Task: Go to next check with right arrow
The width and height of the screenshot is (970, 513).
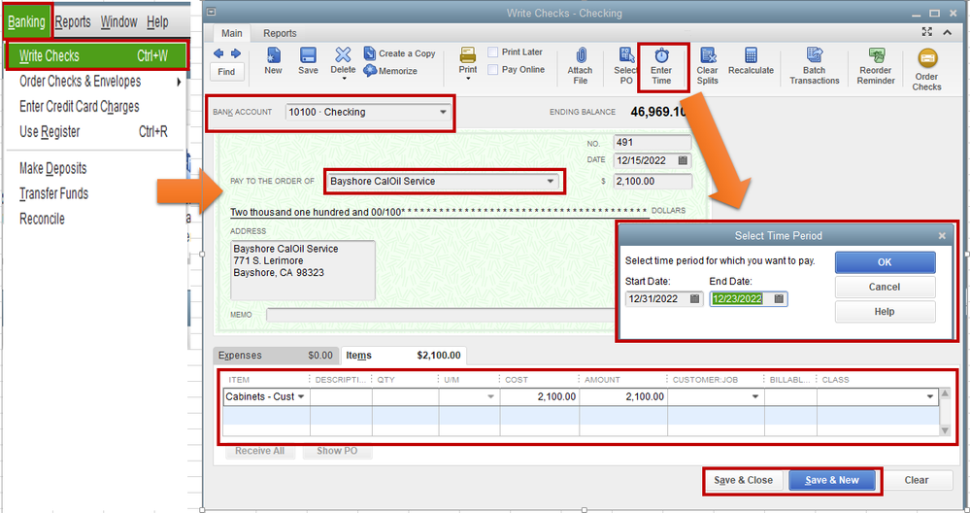Action: [236, 53]
